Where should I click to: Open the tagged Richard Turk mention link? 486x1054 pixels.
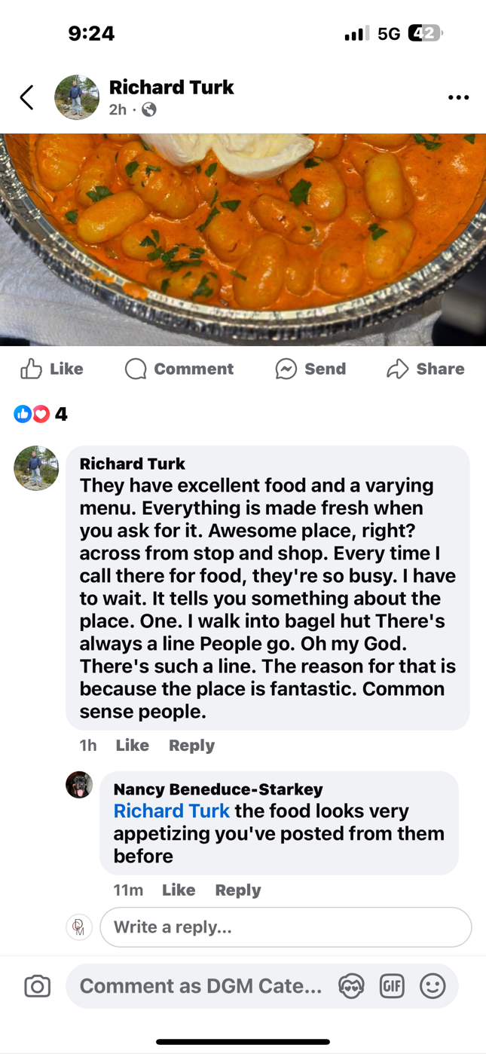[x=171, y=811]
